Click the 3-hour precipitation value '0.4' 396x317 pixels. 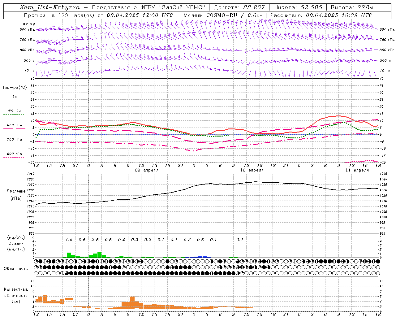(122, 240)
